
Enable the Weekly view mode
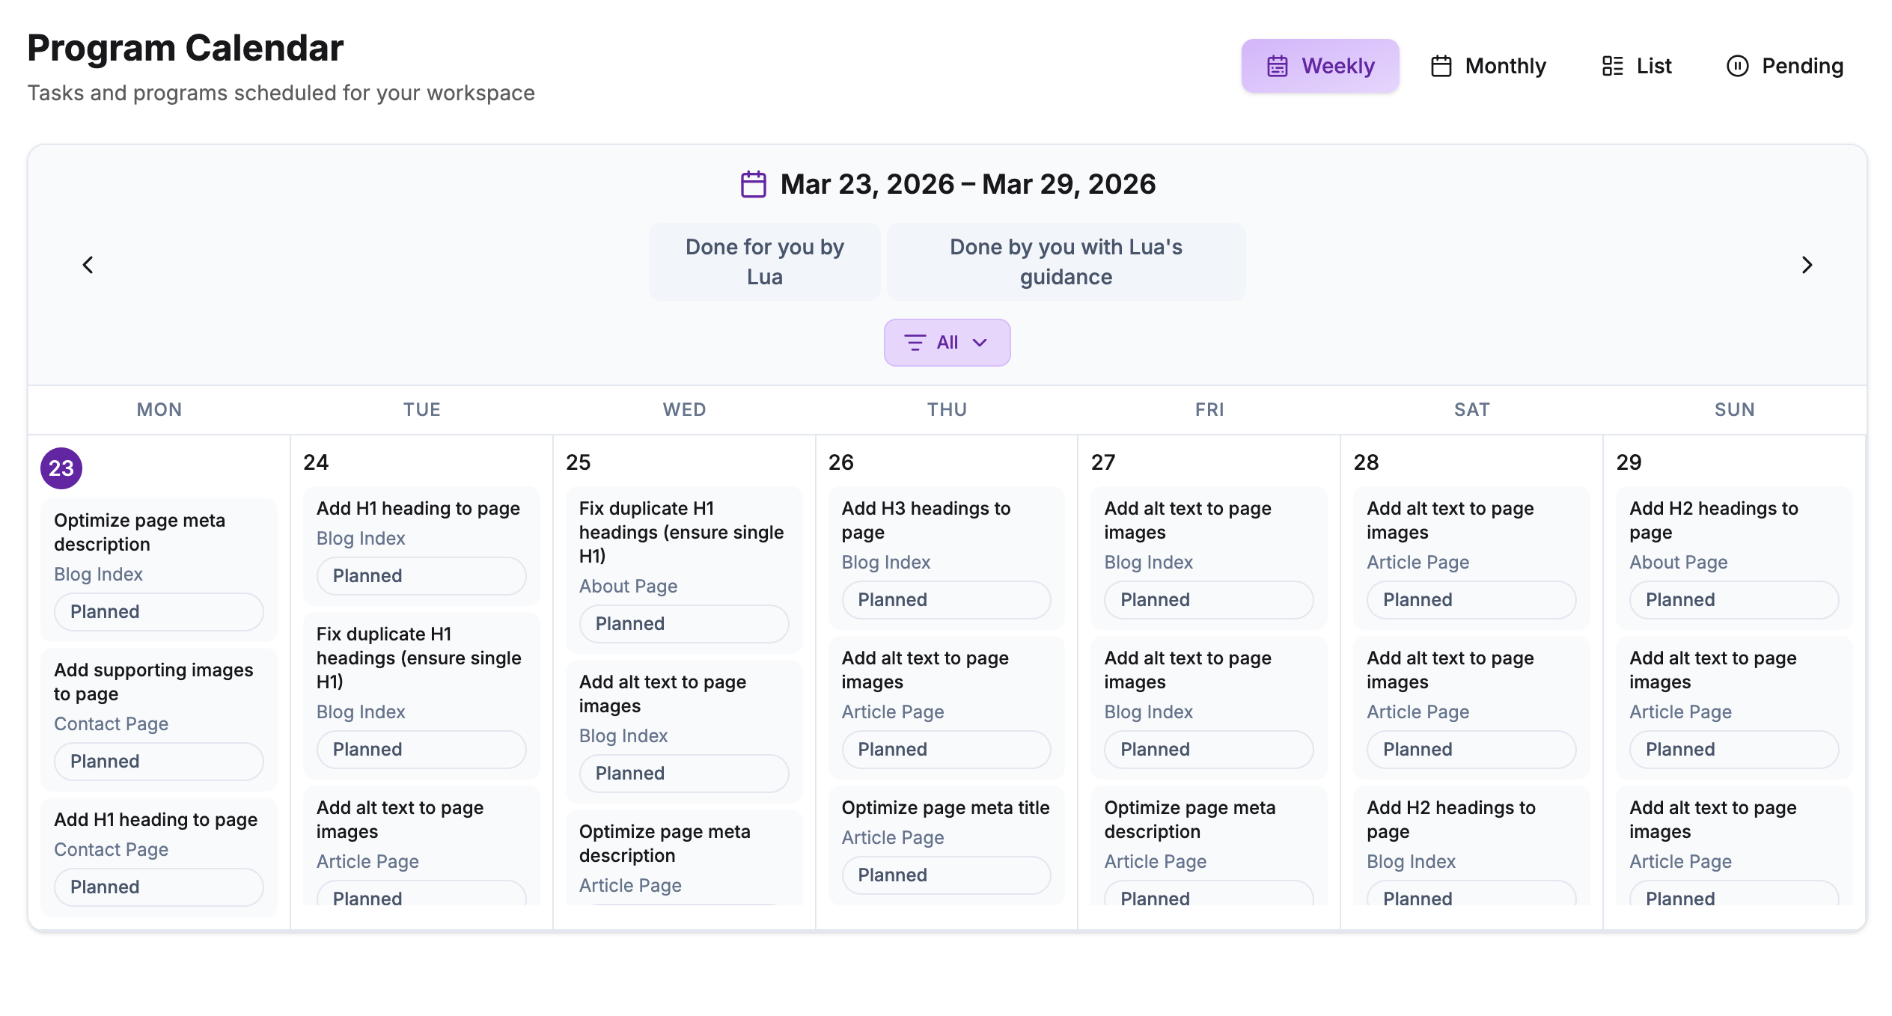tap(1320, 66)
